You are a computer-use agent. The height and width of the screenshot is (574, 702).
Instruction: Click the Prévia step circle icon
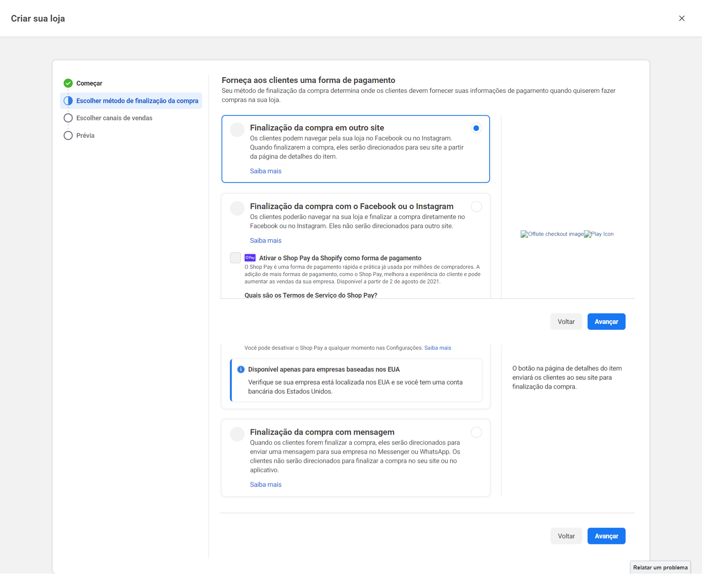point(68,136)
